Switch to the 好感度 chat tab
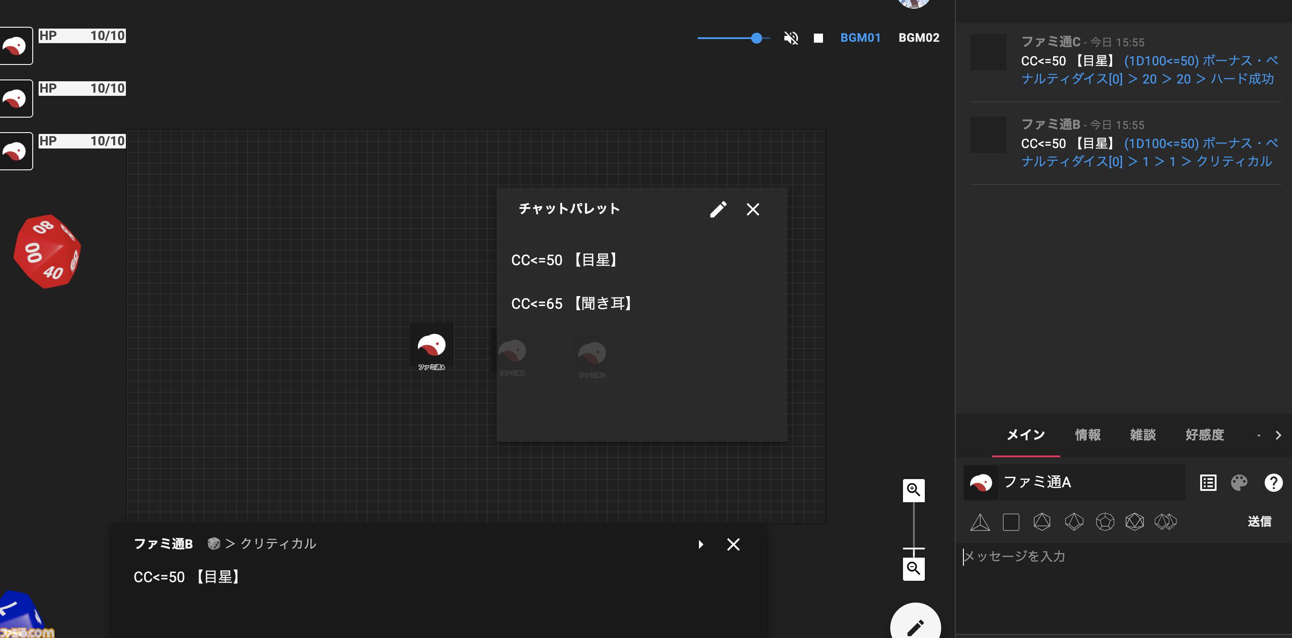 click(1204, 435)
